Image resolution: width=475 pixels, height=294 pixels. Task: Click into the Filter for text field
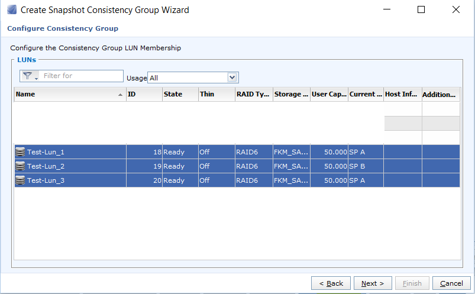click(x=81, y=76)
